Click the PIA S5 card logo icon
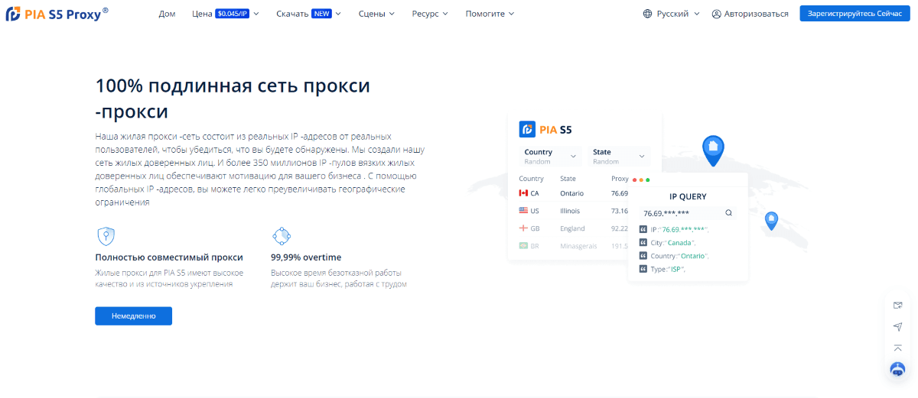 pos(527,129)
